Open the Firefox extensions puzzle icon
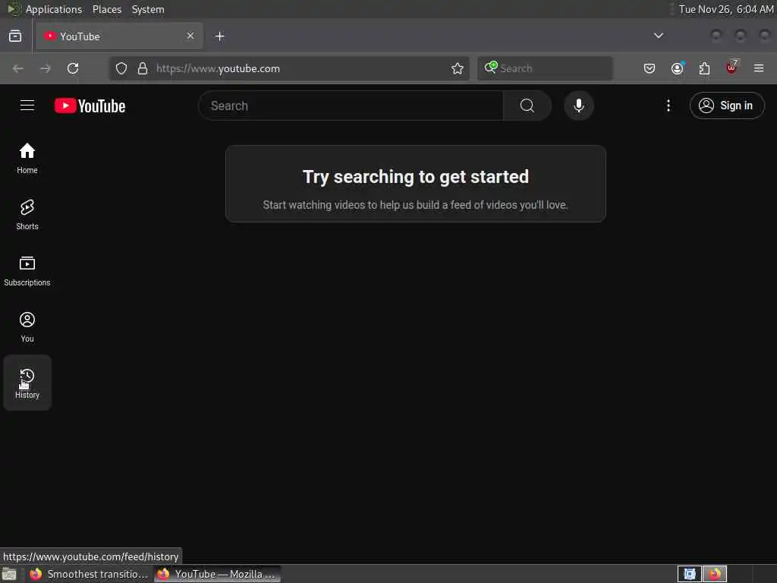 703,68
